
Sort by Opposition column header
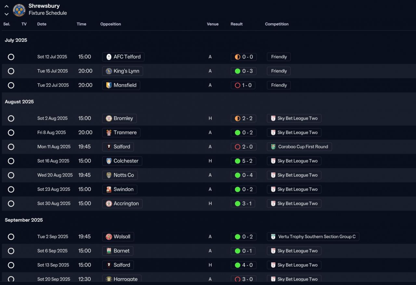(110, 24)
